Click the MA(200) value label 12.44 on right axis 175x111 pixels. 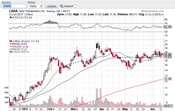click(168, 79)
